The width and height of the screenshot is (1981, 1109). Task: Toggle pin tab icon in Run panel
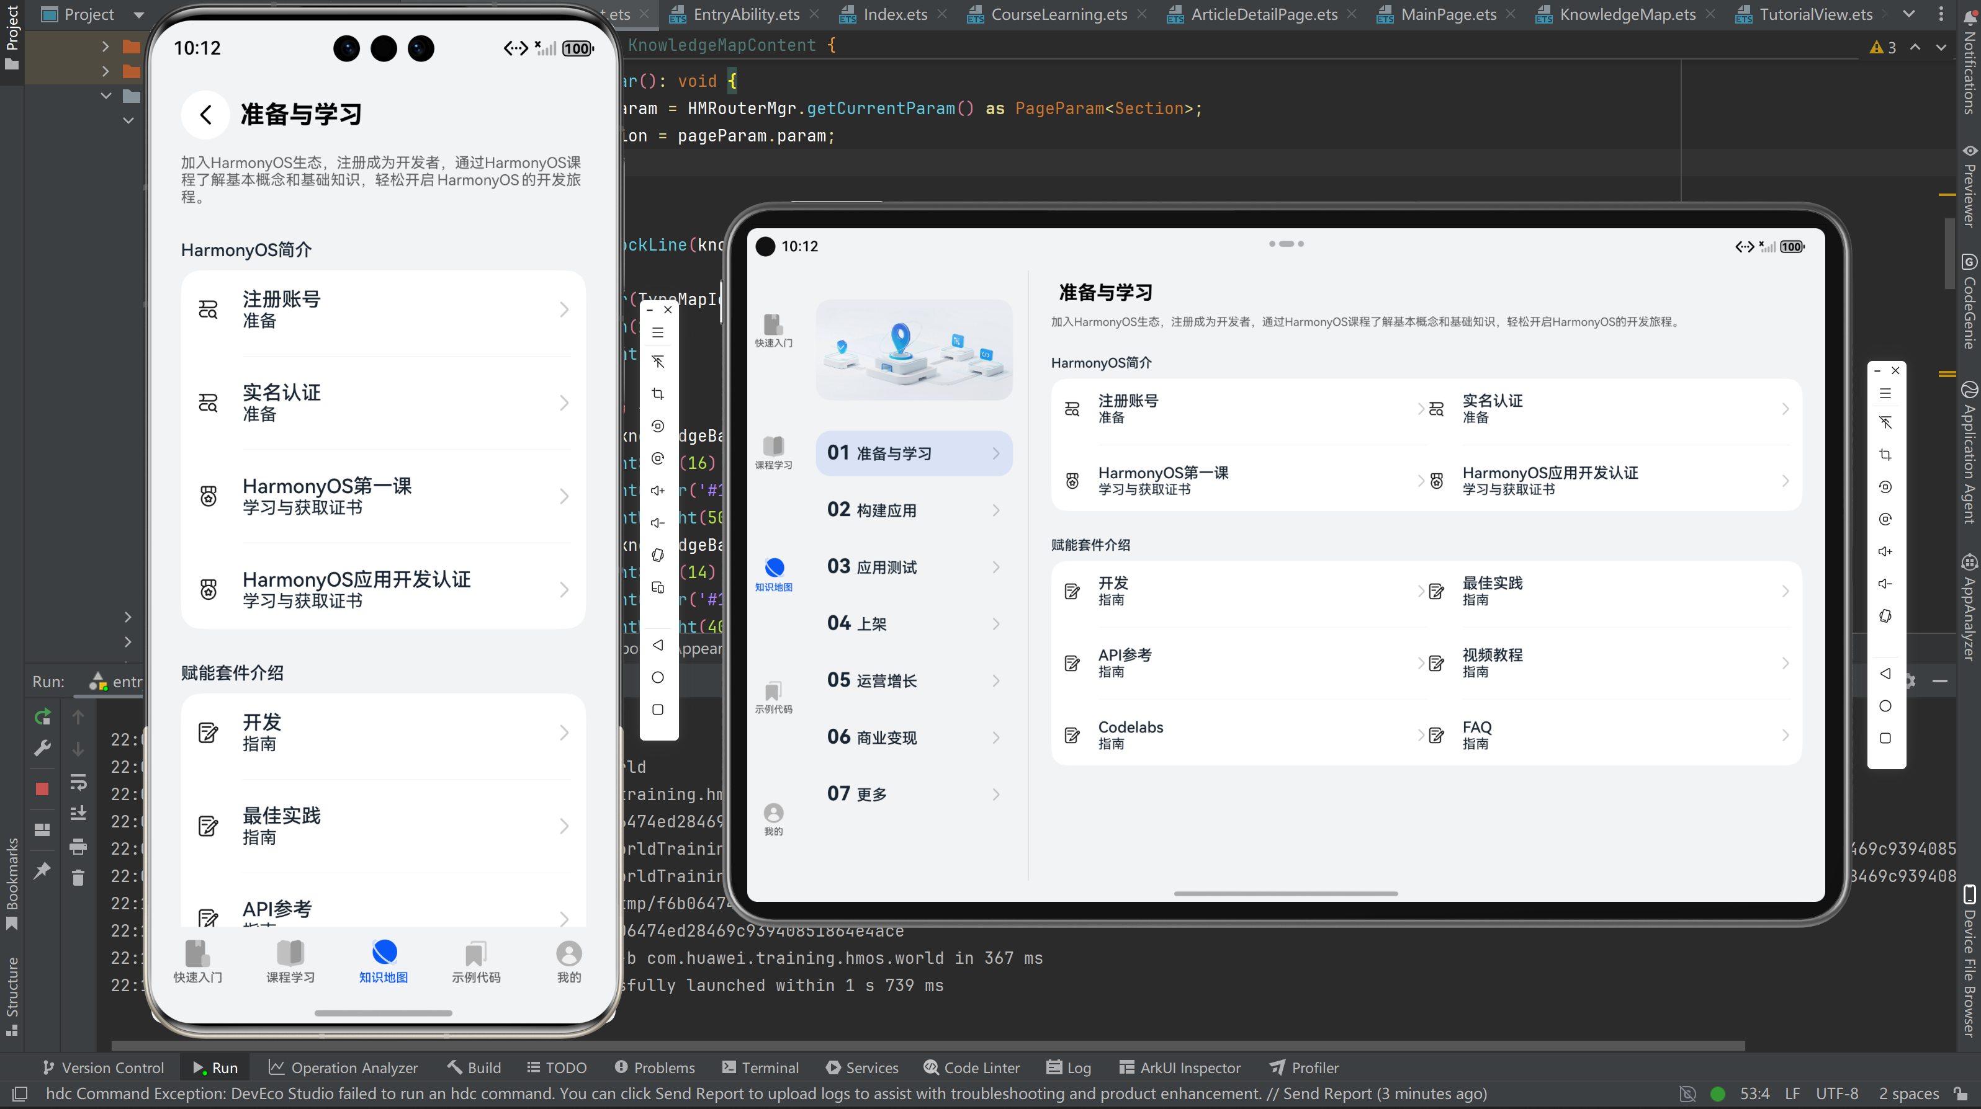(42, 870)
